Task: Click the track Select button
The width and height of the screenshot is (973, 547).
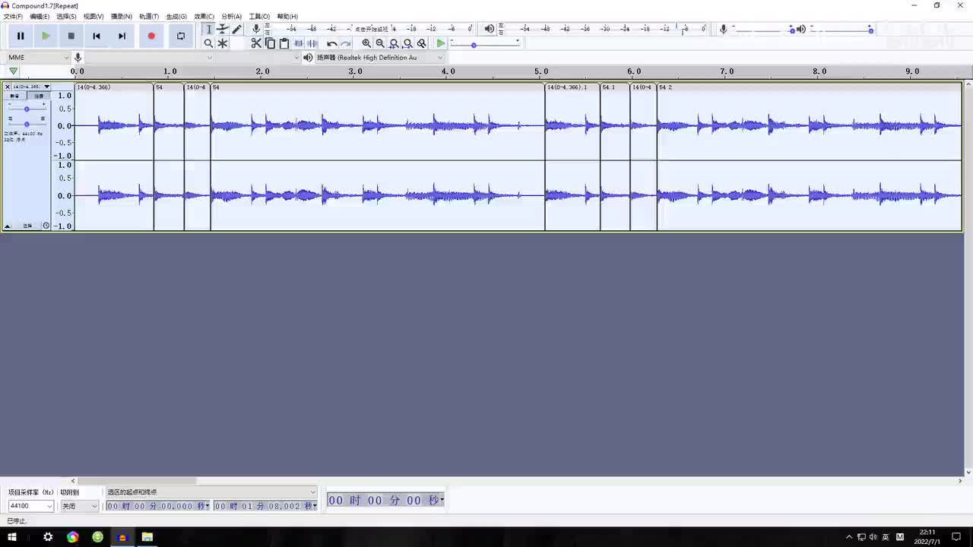Action: [x=27, y=226]
